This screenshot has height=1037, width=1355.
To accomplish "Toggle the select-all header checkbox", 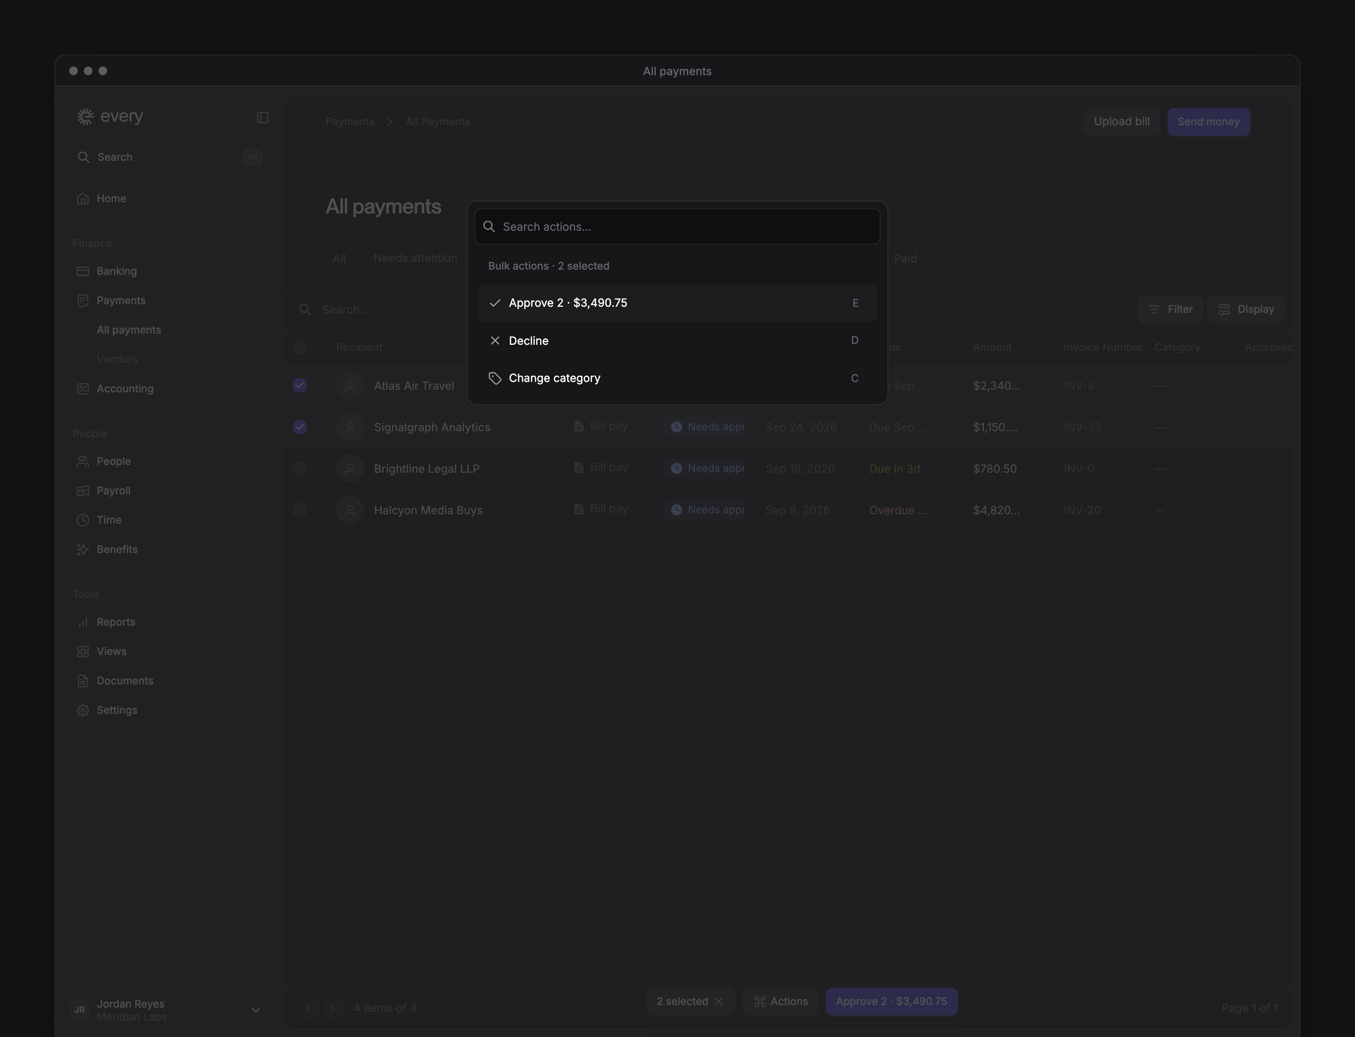I will [300, 347].
